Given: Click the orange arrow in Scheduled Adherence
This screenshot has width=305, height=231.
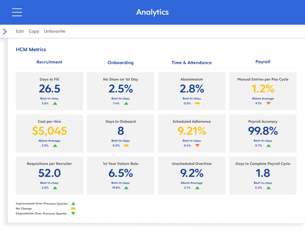Looking at the screenshot, I should [197, 146].
